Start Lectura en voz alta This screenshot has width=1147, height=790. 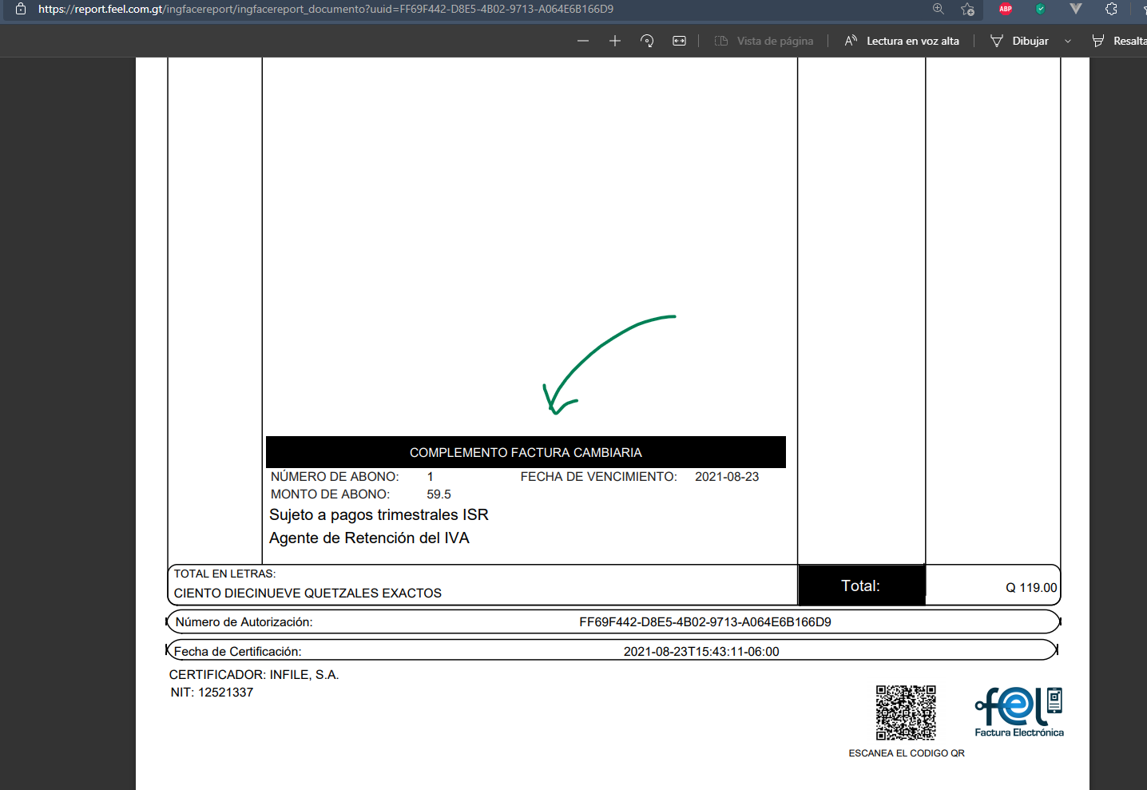(x=902, y=41)
